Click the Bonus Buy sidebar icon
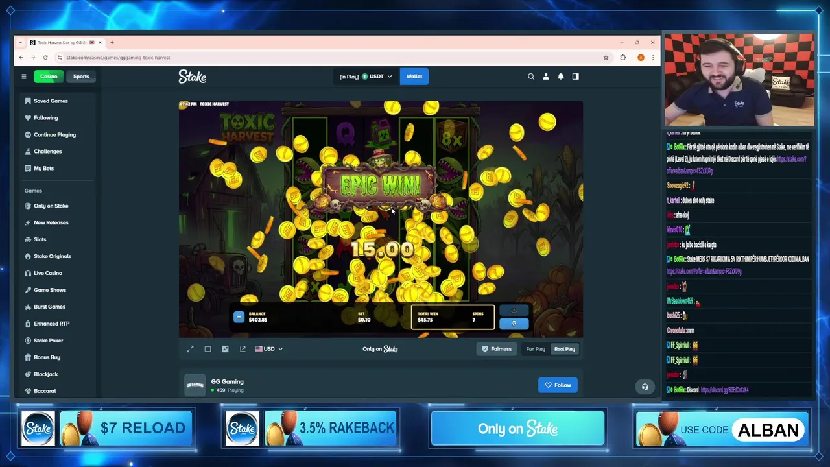 point(28,357)
